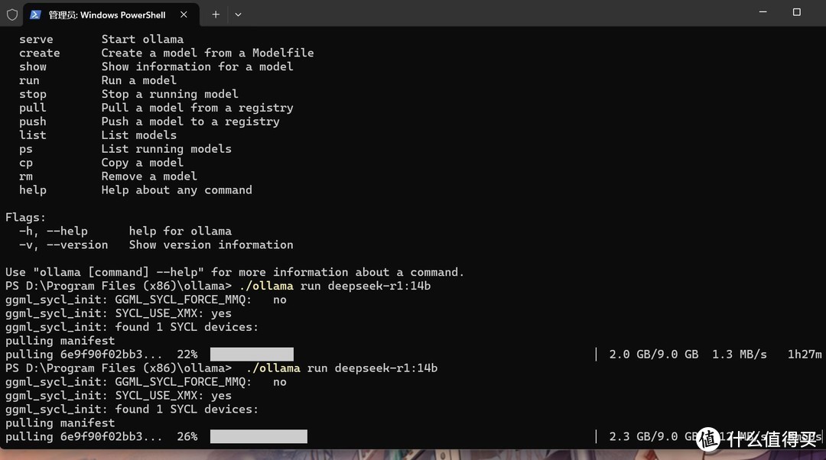
Task: Click the 'push' command text
Action: [x=33, y=121]
